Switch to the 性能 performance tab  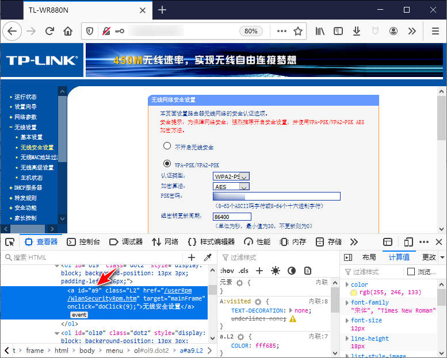pyautogui.click(x=257, y=242)
